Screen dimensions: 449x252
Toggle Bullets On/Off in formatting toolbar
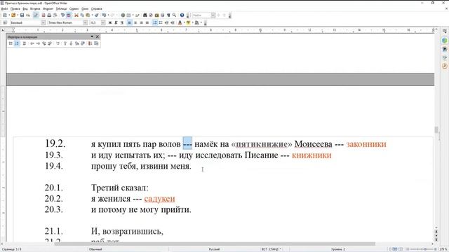pyautogui.click(x=161, y=22)
